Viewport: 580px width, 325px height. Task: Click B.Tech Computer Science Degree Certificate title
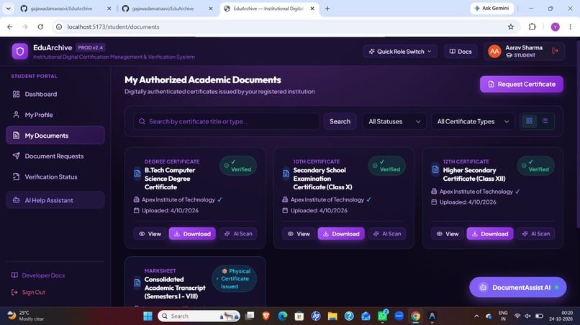point(170,179)
